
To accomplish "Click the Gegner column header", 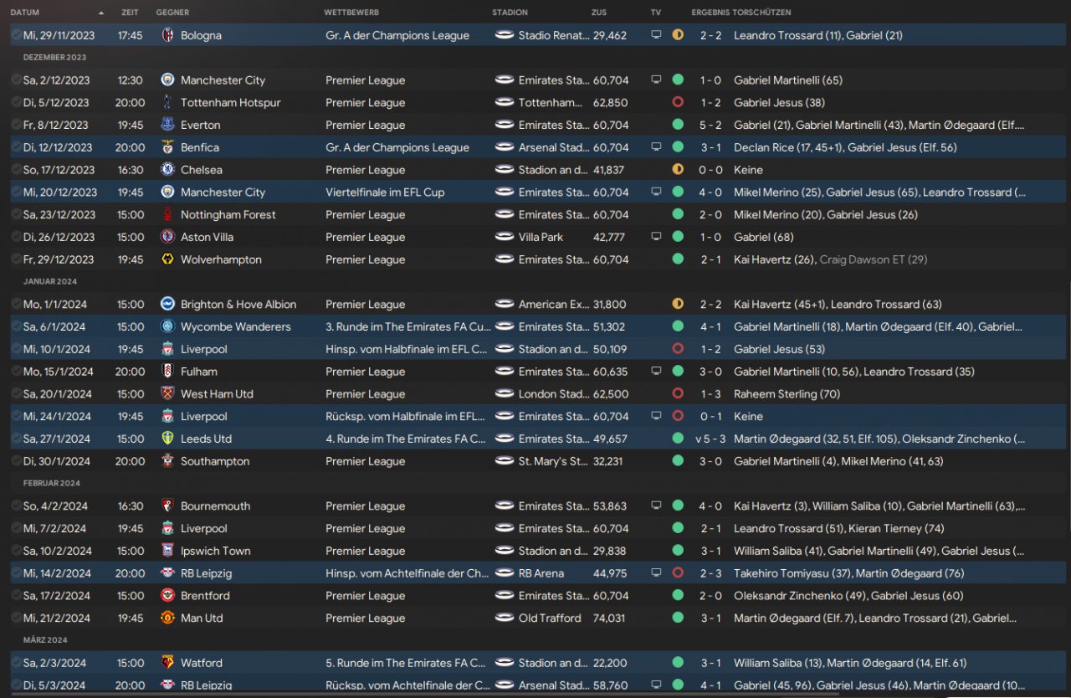I will [172, 13].
